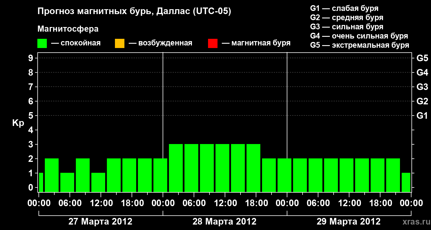Click the narrow first bar at start of 27 Марта
This screenshot has width=431, height=230.
point(41,182)
